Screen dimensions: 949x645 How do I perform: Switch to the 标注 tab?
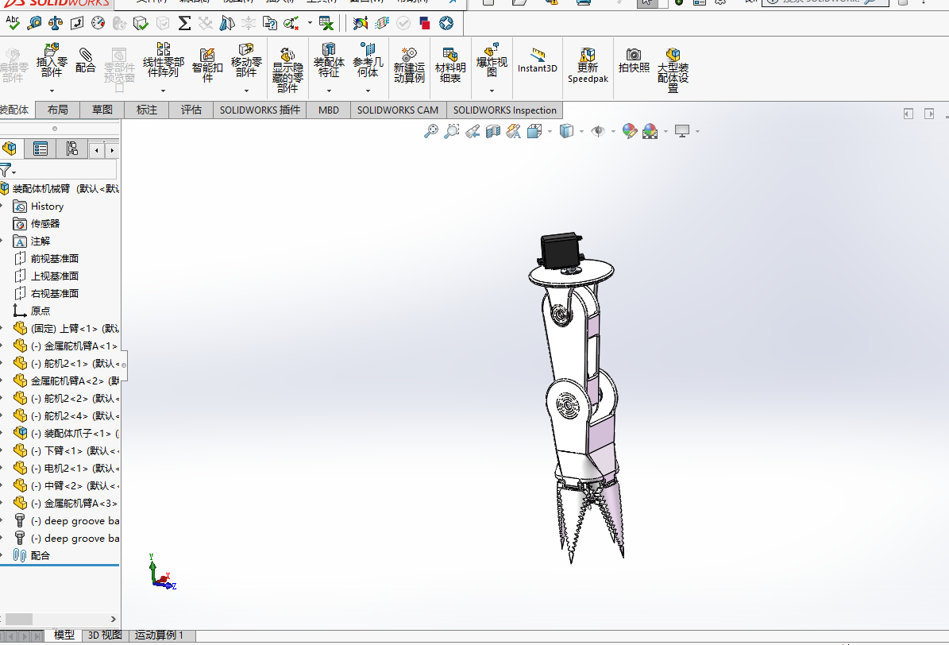pos(146,110)
